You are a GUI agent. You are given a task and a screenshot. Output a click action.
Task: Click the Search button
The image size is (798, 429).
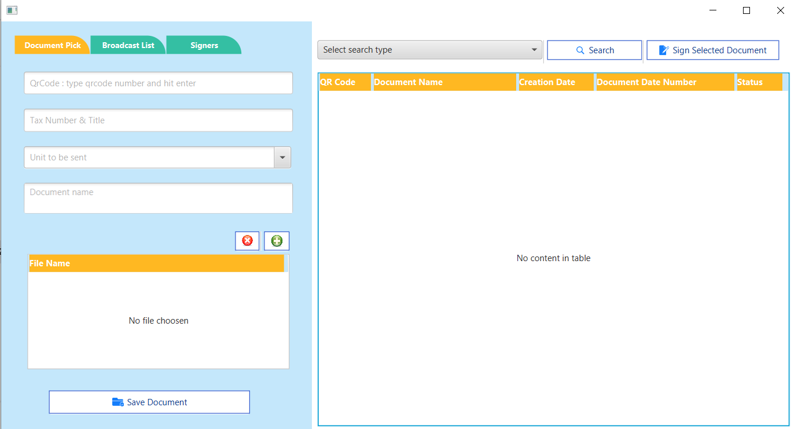594,50
